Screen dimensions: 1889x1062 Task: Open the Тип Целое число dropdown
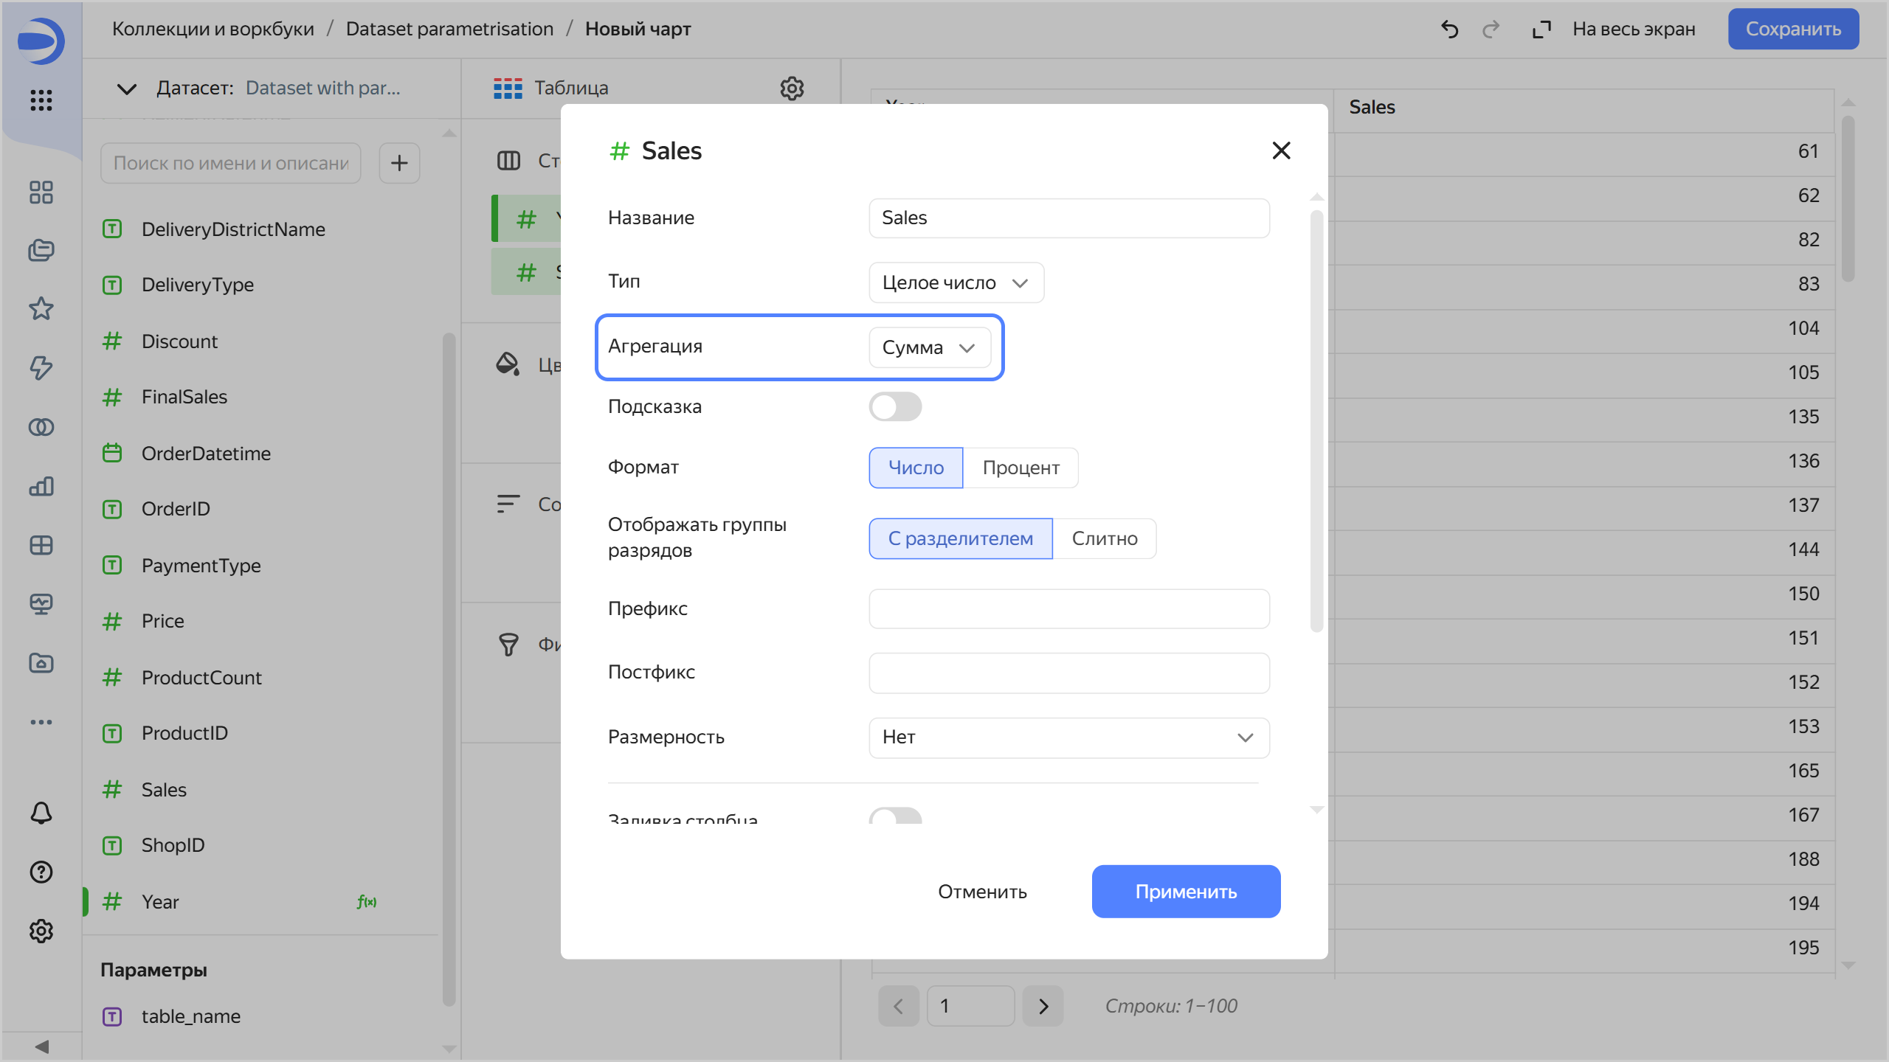pos(956,282)
